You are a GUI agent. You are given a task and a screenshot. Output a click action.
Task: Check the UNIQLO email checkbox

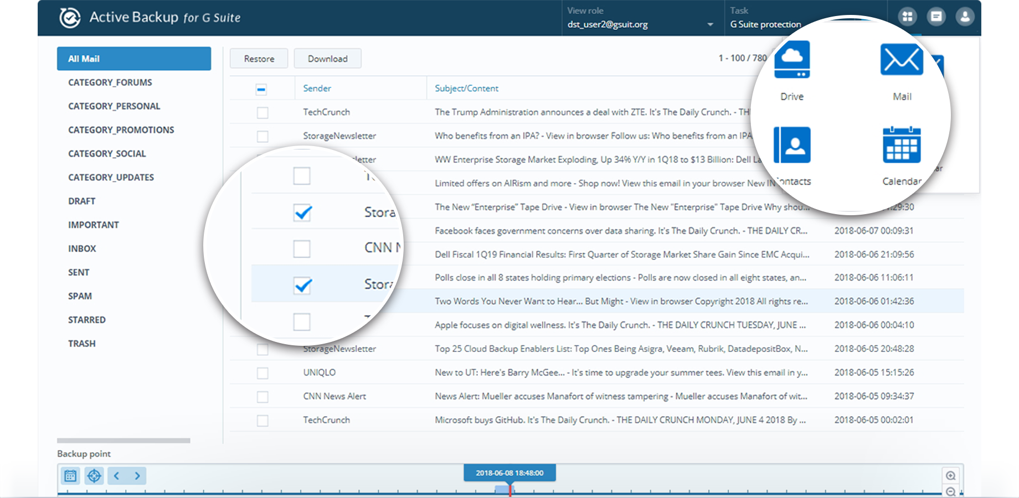(x=263, y=373)
